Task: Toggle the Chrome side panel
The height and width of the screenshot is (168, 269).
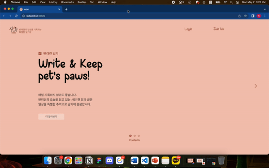Action: coord(253,16)
